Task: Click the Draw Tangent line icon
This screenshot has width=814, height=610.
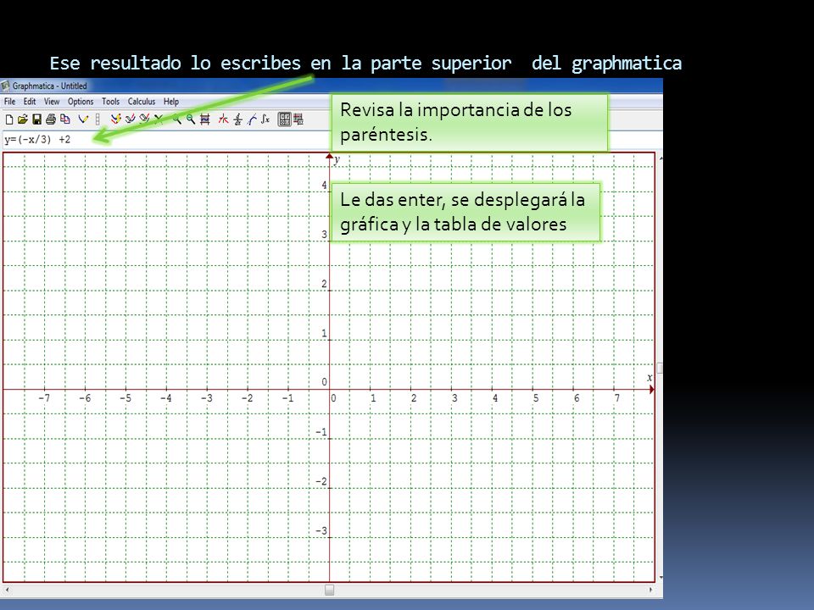Action: click(252, 119)
